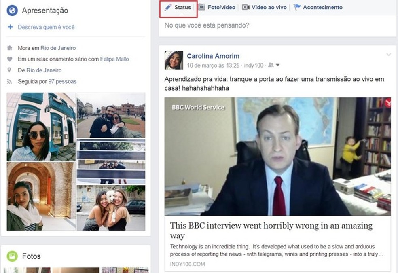Select the Acontecimento tab
The width and height of the screenshot is (398, 273).
click(318, 7)
